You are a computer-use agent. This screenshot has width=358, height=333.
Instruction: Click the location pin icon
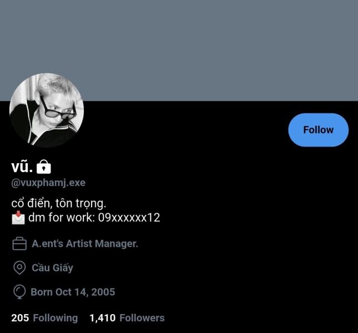pos(19,268)
